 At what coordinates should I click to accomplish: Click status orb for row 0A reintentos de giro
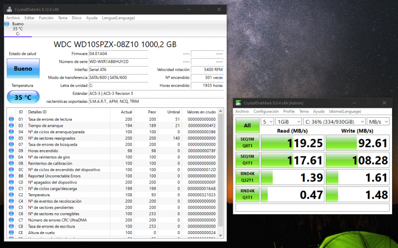[x=11, y=157]
